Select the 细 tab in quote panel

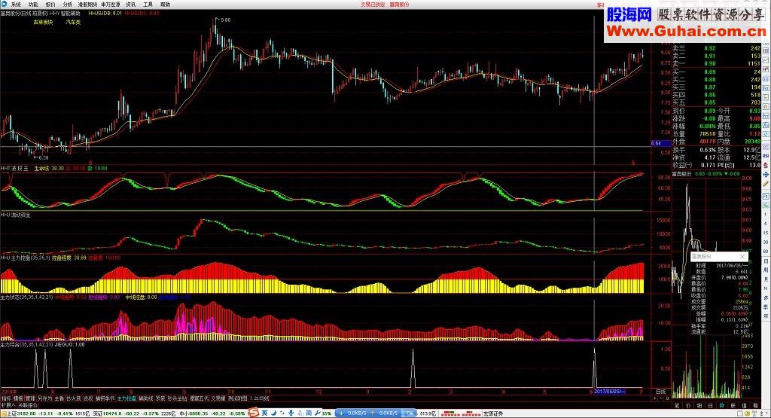click(x=699, y=406)
